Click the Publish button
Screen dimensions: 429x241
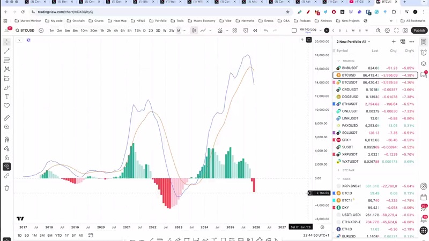(x=419, y=31)
